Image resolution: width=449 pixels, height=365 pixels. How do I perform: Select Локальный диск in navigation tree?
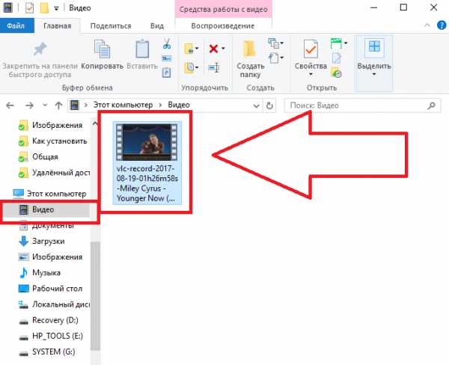coord(54,304)
